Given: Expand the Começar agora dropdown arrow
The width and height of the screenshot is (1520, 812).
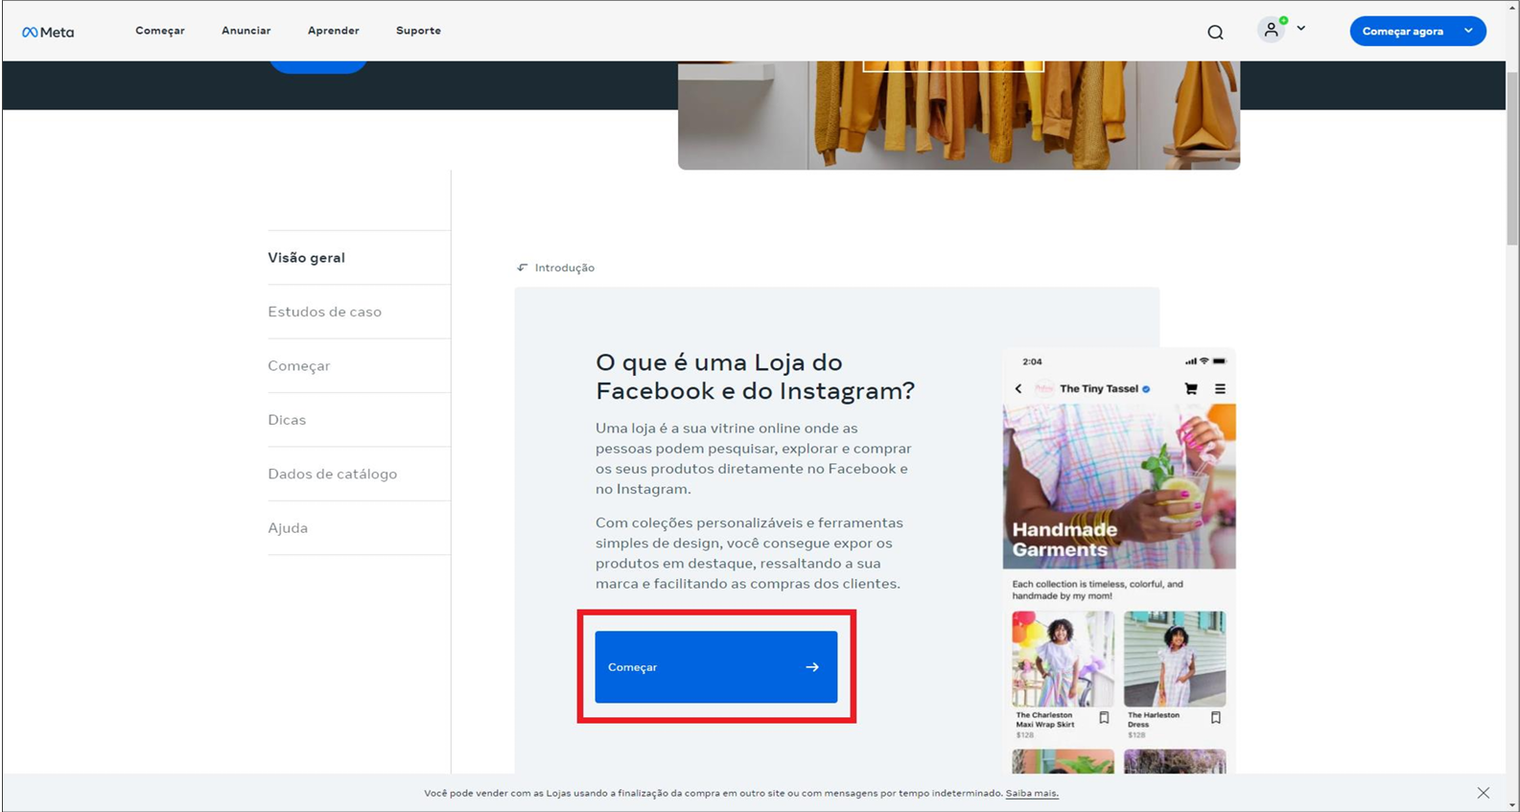Looking at the screenshot, I should (1468, 31).
